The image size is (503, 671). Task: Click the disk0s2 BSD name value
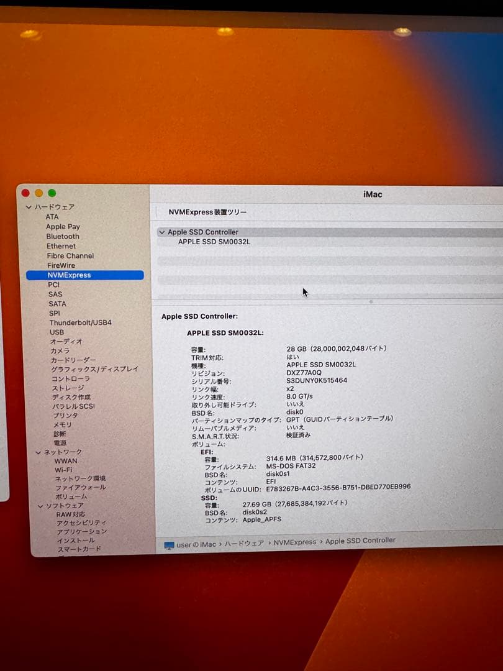click(255, 512)
